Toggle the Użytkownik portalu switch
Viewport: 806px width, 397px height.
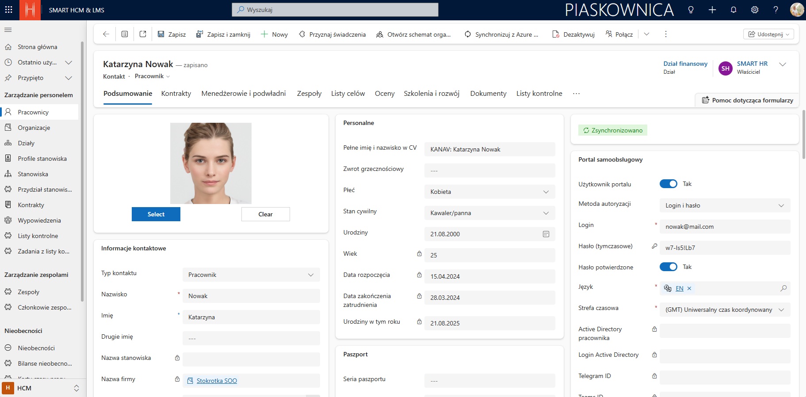(668, 184)
